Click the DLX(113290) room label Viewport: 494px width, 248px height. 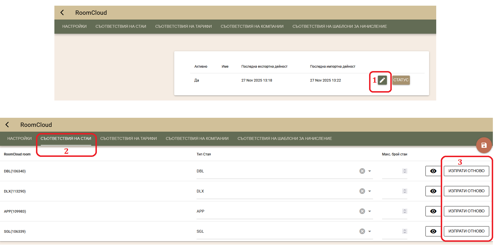pyautogui.click(x=15, y=191)
